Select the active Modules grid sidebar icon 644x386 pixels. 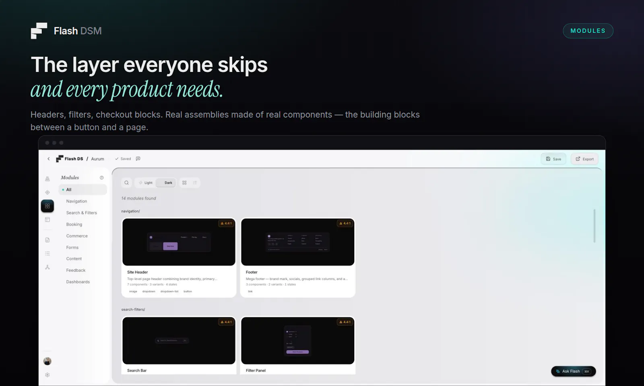[47, 206]
